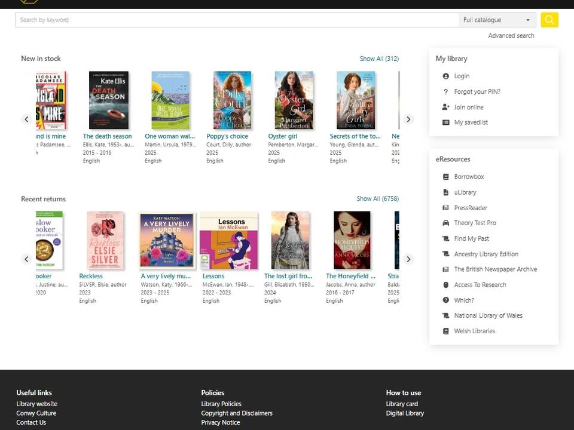This screenshot has height=430, width=574.
Task: Open Join online link
Action: pyautogui.click(x=469, y=107)
